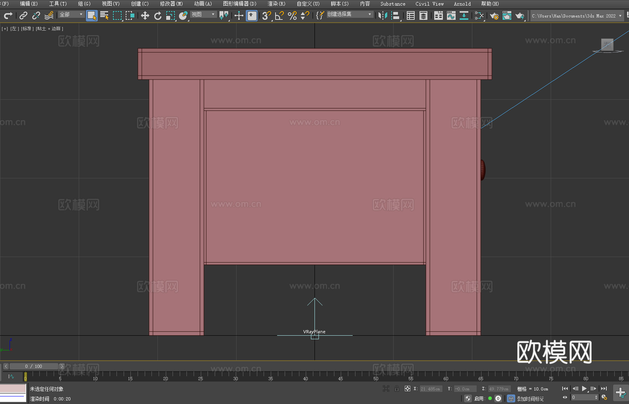Open the Civil View menu
The width and height of the screenshot is (629, 404).
point(429,4)
